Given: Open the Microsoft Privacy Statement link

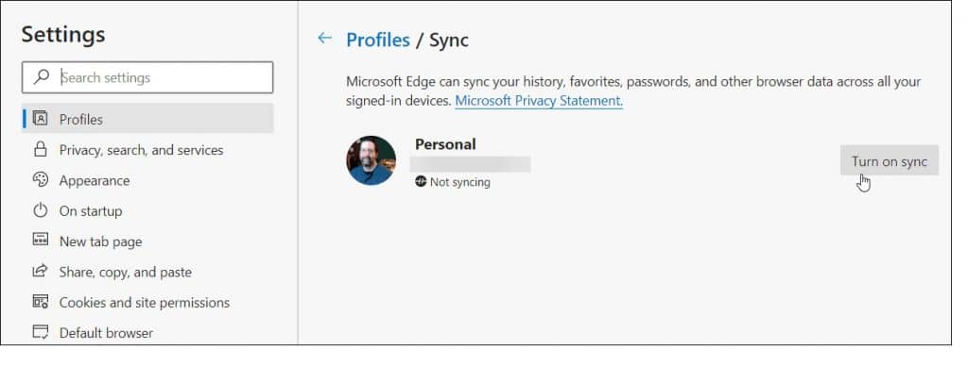Looking at the screenshot, I should [x=539, y=100].
